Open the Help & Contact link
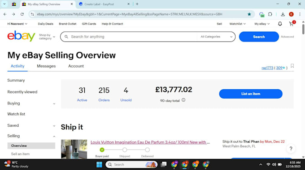The image size is (305, 170). [x=112, y=24]
